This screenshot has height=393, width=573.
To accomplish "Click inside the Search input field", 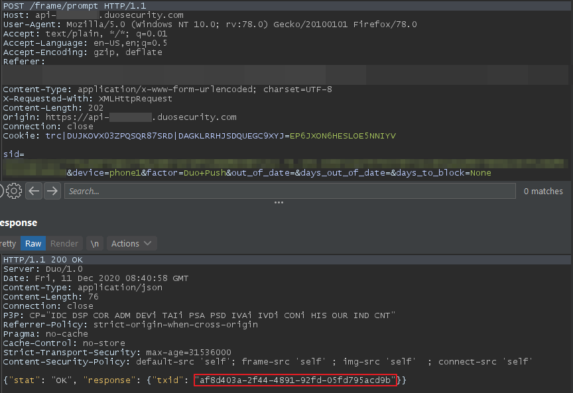I will click(289, 192).
